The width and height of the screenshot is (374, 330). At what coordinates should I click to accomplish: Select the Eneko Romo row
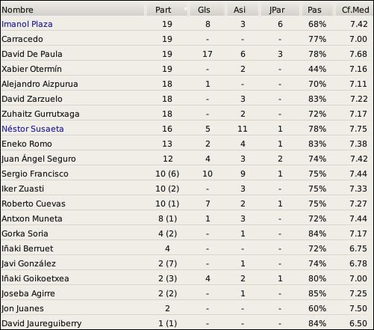click(187, 144)
